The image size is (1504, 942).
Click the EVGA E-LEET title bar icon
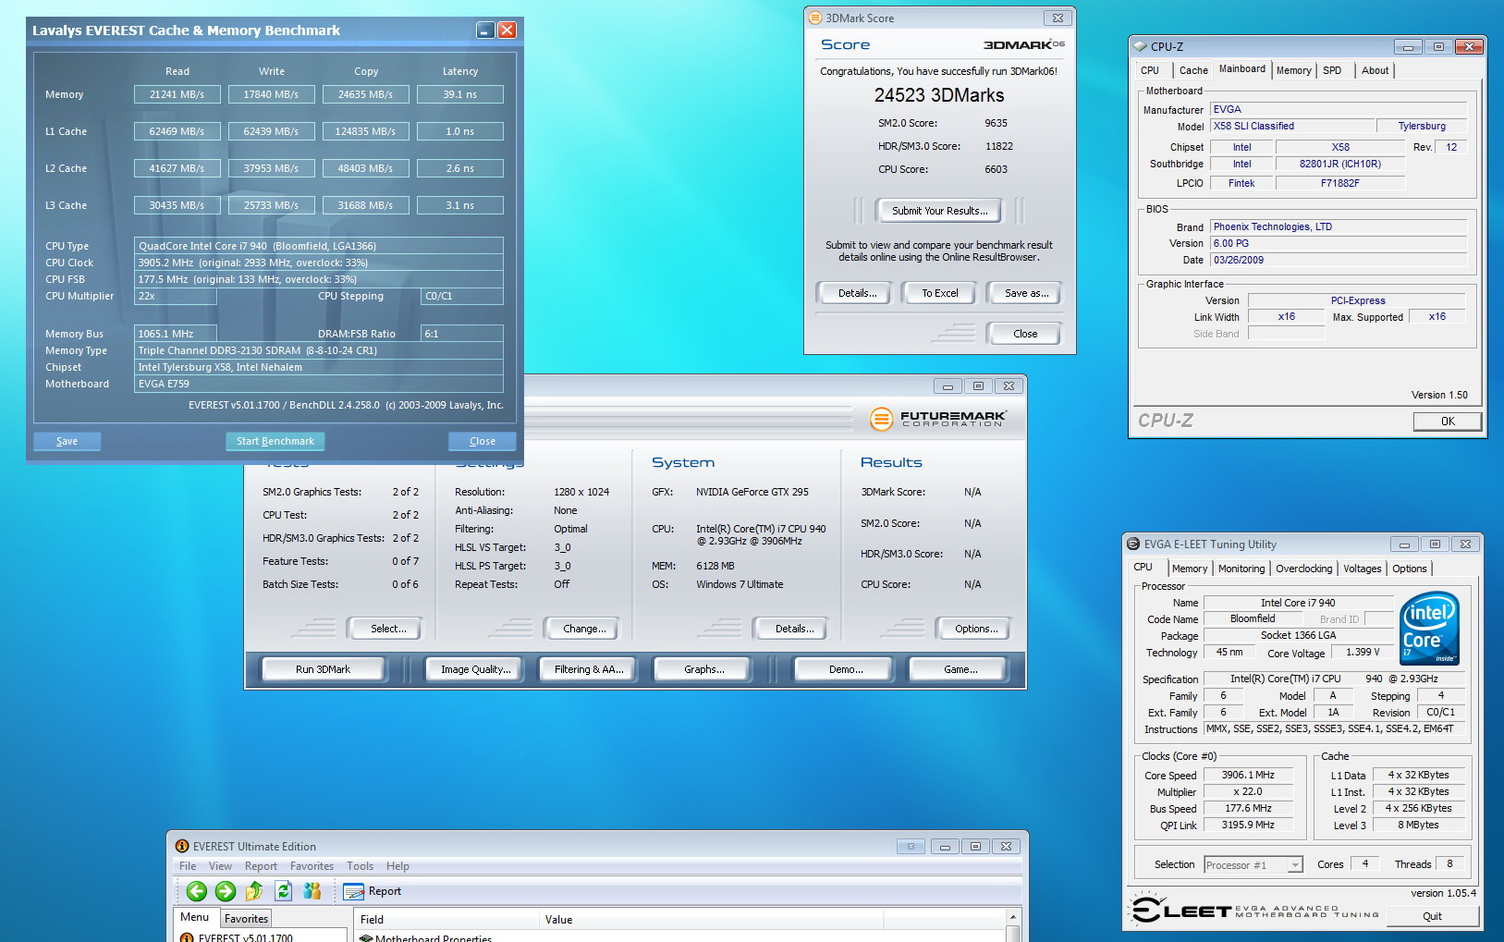1133,544
